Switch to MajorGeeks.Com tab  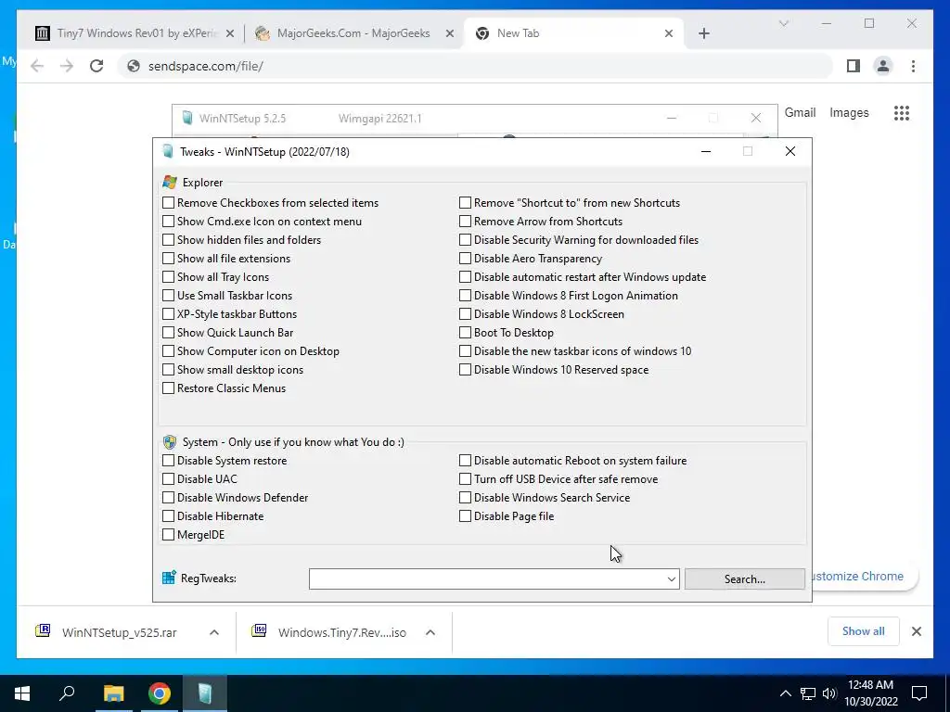point(353,33)
